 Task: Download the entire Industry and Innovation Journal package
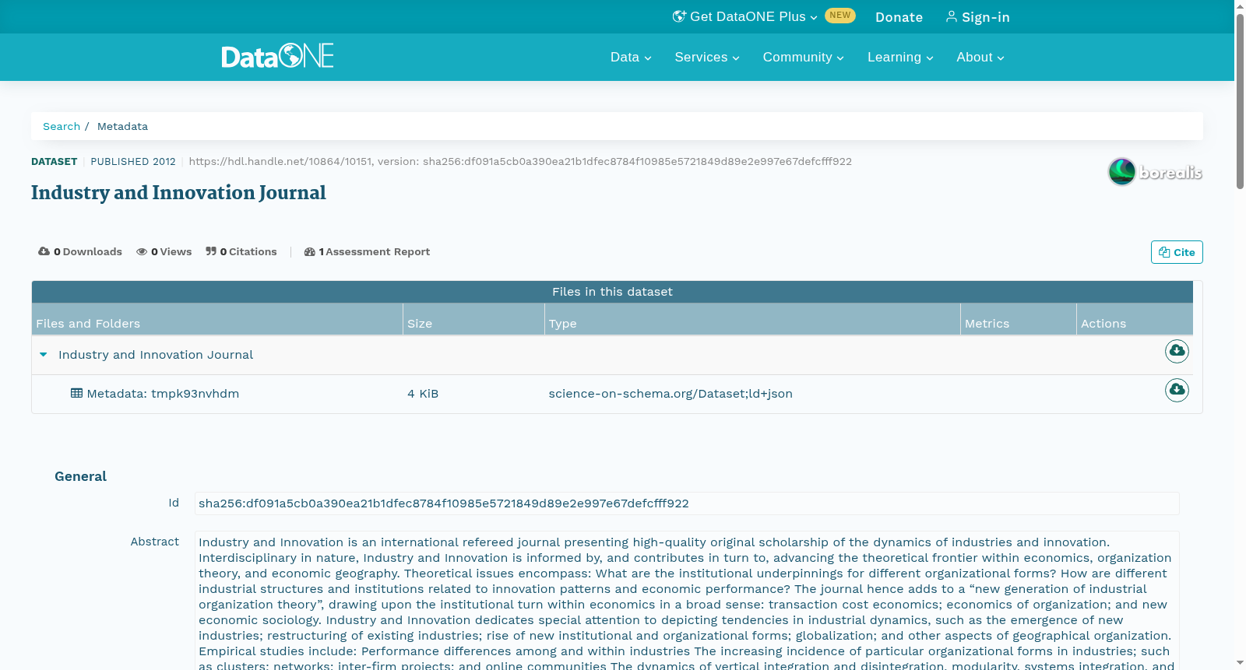coord(1177,351)
